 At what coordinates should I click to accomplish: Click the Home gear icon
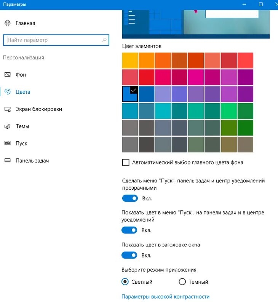pos(8,23)
